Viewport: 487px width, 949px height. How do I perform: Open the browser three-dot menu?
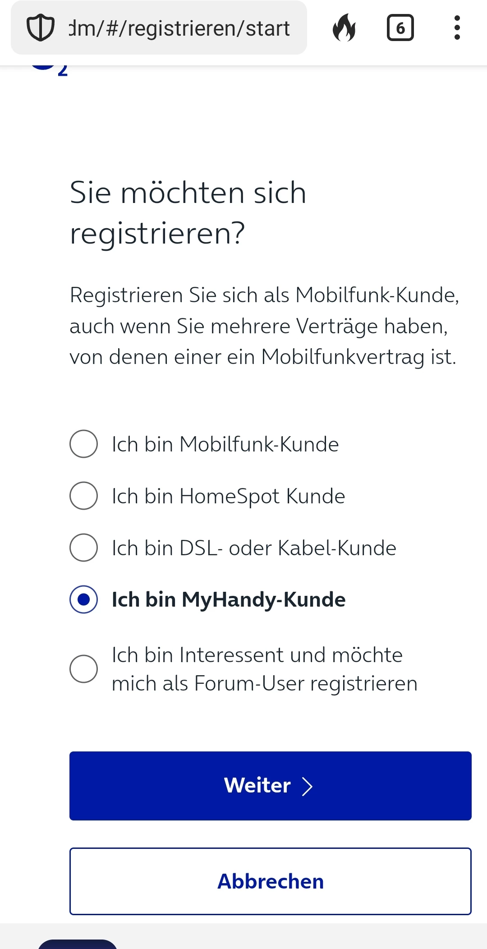click(457, 28)
